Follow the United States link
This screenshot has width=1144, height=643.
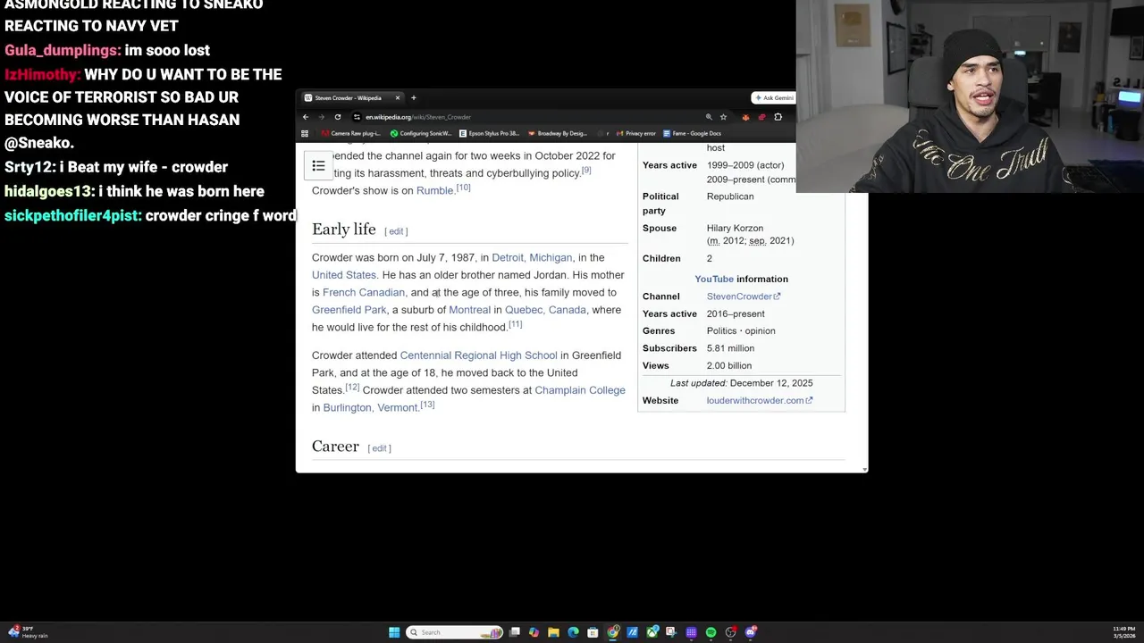(344, 275)
